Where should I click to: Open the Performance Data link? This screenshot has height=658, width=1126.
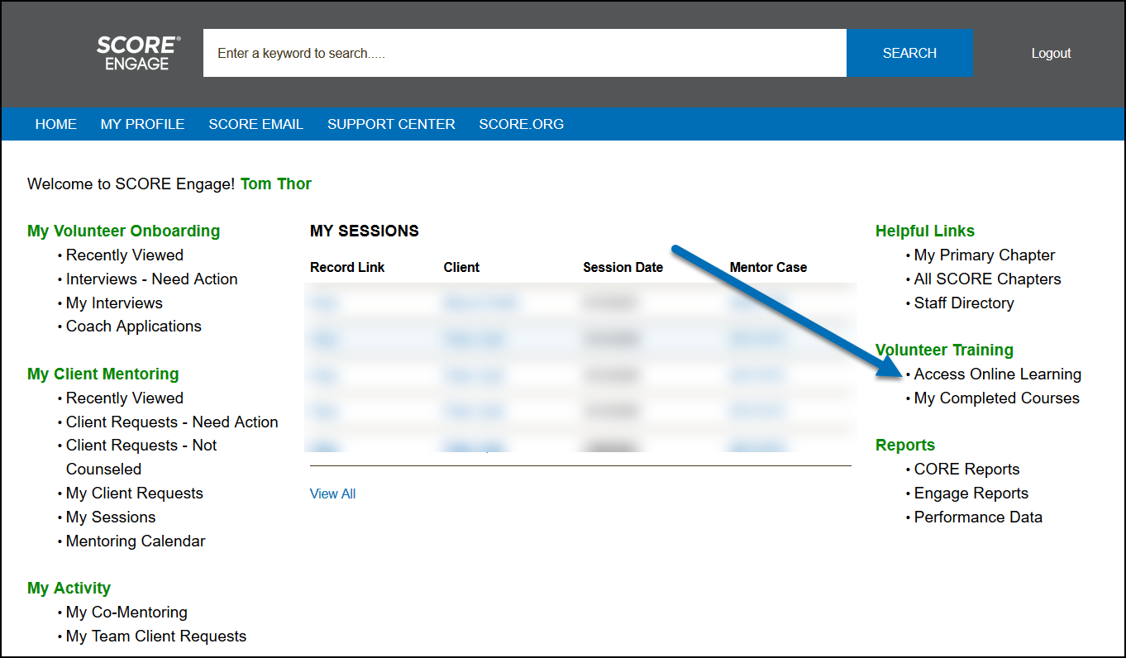coord(978,517)
